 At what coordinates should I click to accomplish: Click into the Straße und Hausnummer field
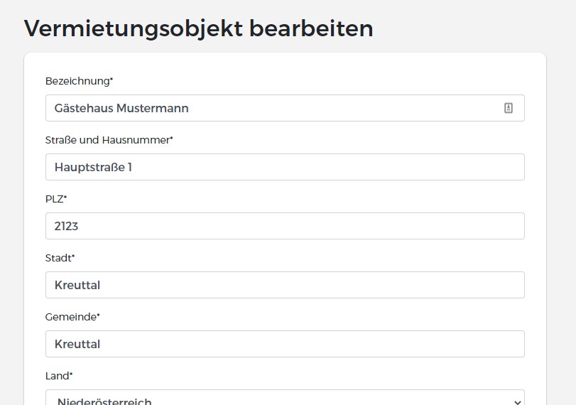pos(285,167)
